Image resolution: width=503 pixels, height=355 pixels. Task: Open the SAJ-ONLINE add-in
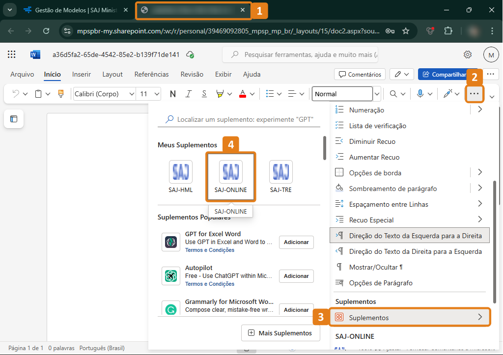[x=230, y=176]
